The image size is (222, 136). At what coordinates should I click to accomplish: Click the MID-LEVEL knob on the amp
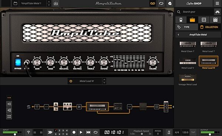64,62
